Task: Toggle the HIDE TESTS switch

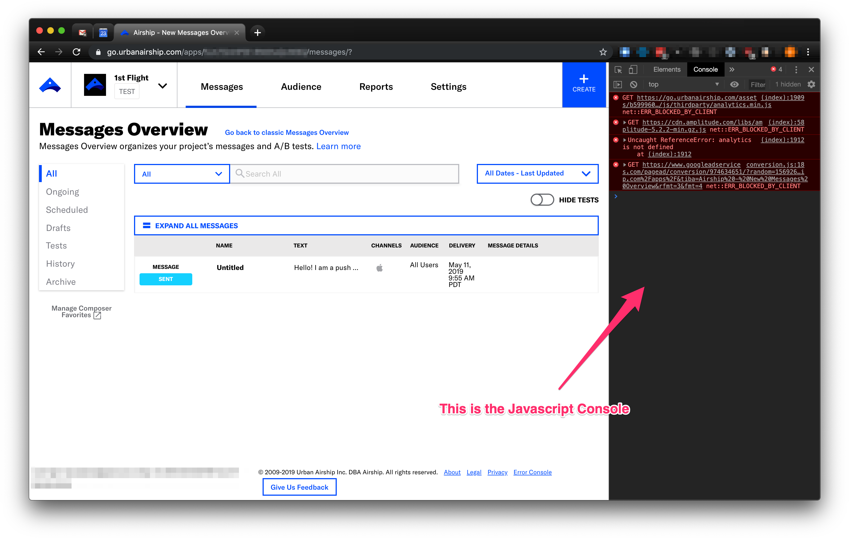Action: click(x=542, y=200)
